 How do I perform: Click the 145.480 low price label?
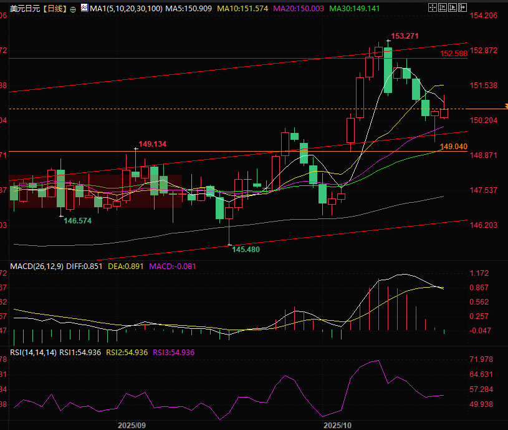point(246,250)
